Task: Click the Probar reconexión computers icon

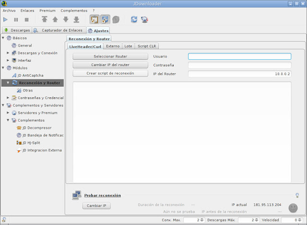Action: pos(77,195)
